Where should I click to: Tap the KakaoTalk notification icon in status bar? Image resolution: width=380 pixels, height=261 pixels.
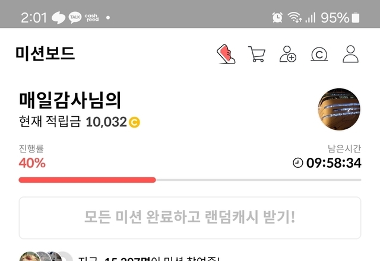click(x=75, y=17)
